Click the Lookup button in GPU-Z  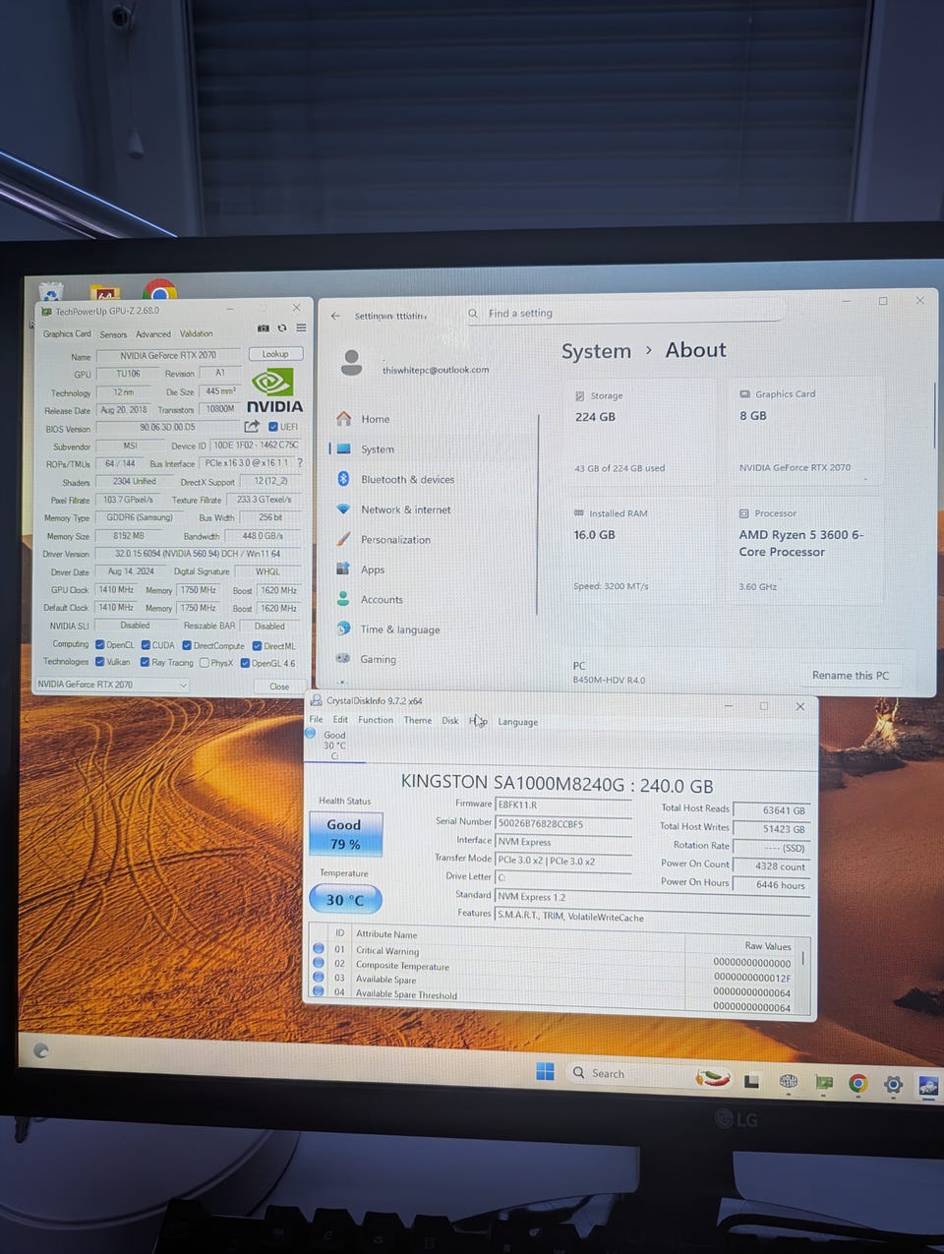click(x=275, y=354)
